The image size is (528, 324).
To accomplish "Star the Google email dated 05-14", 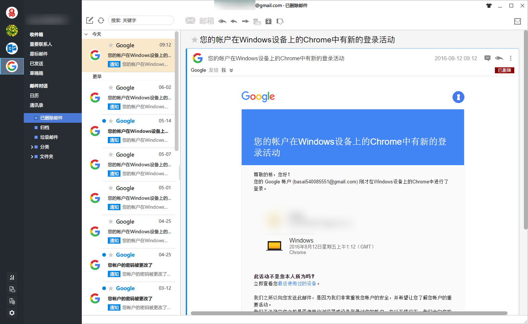I will 111,121.
